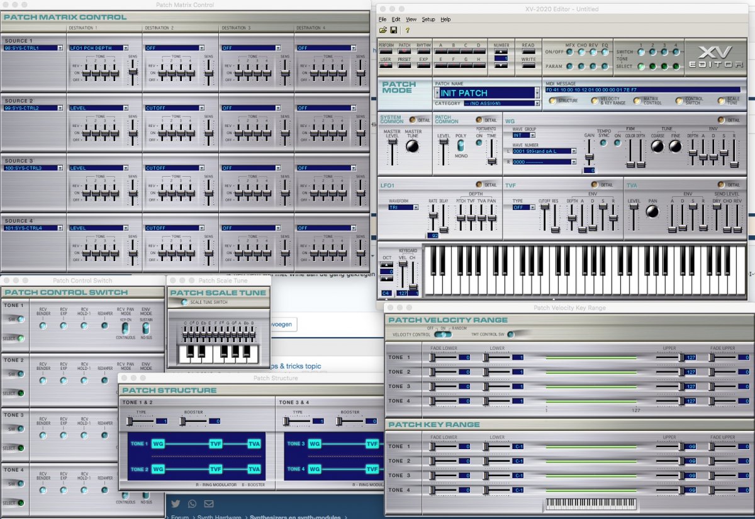Click the WG Coarse tune knob
The width and height of the screenshot is (755, 519).
click(x=657, y=146)
